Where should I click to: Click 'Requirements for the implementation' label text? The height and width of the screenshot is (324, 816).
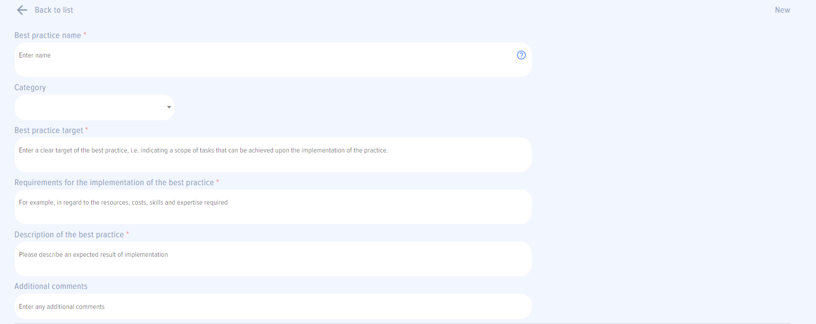pos(114,183)
